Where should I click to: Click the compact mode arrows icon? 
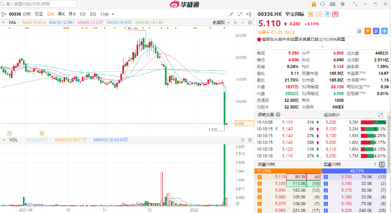355,4
